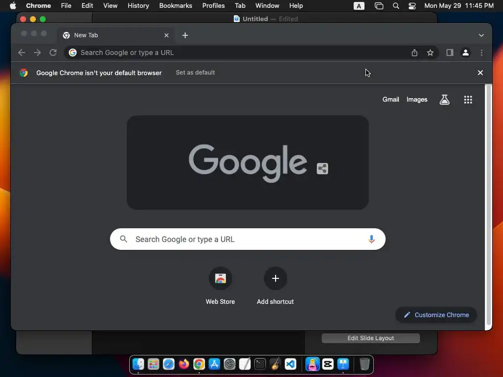Open TextEdit from the dock
Screen dimensions: 503x377
click(245, 364)
